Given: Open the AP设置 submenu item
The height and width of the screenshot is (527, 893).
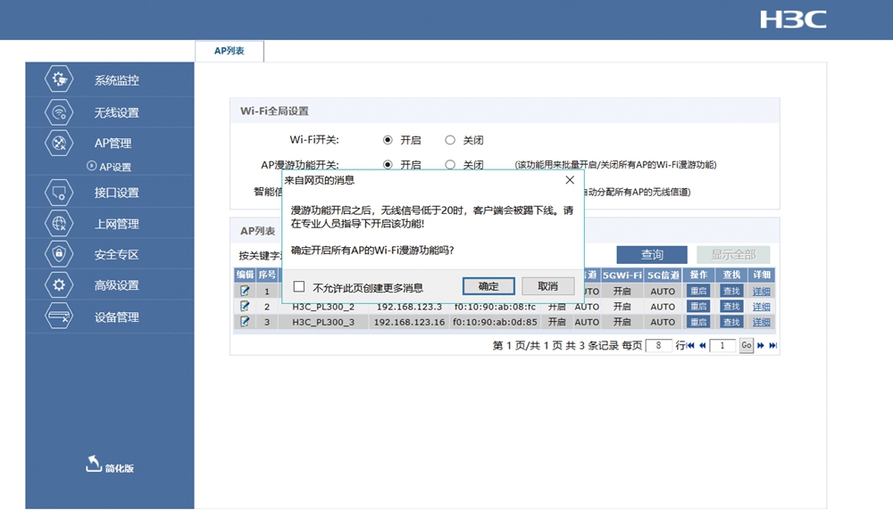Looking at the screenshot, I should coord(114,167).
